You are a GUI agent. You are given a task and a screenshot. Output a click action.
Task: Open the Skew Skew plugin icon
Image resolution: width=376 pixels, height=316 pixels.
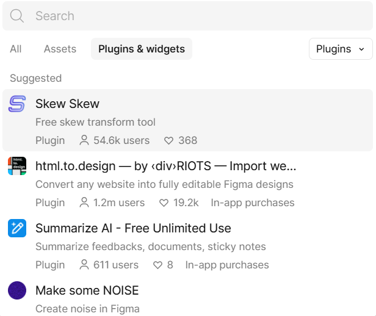coord(17,104)
